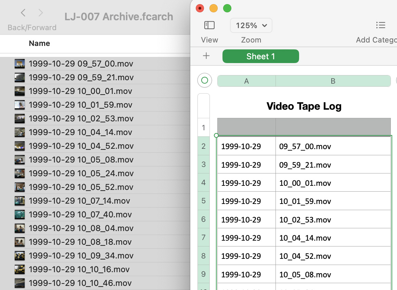Select the Sheet 1 tab

point(260,57)
